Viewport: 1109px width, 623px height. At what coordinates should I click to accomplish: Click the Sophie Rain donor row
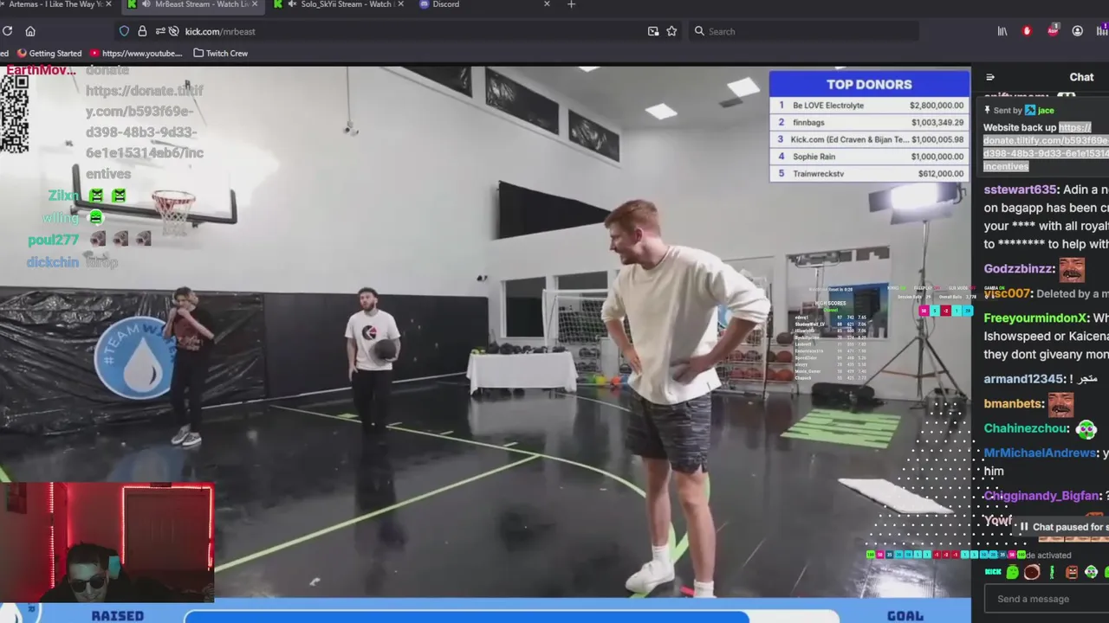click(869, 157)
